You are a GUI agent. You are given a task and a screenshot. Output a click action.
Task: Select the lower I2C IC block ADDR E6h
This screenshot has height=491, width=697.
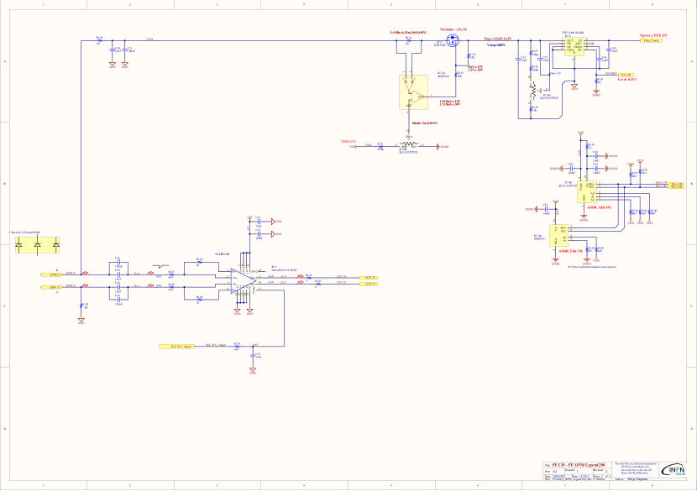[558, 236]
